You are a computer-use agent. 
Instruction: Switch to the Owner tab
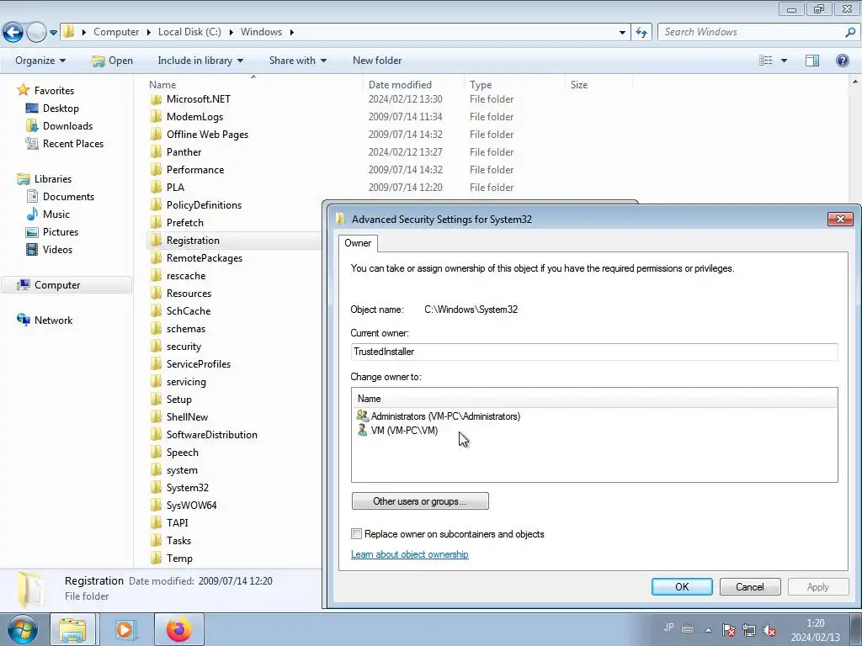pos(358,243)
